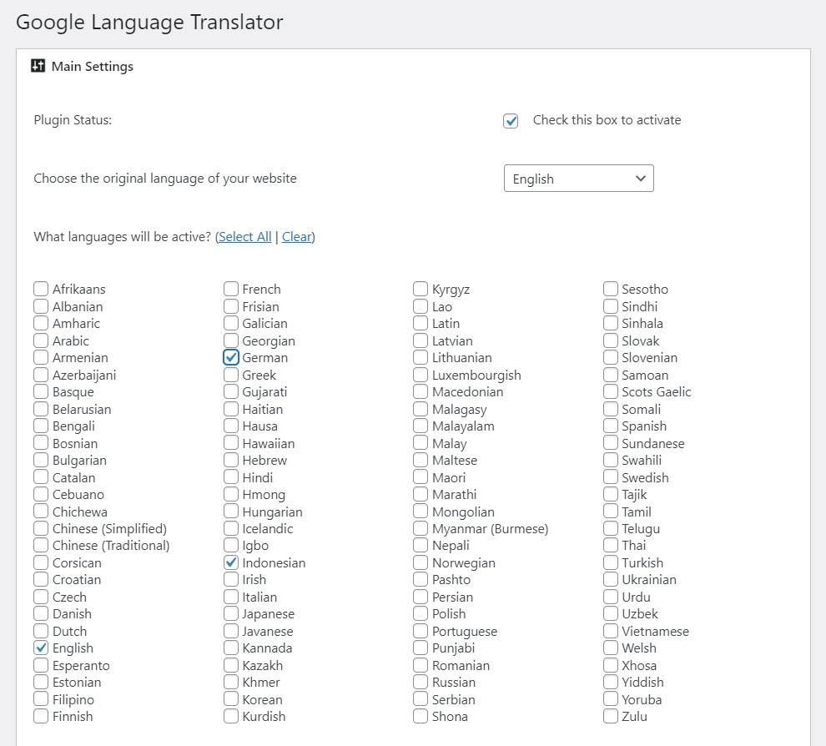Enable the Swahili checkbox

(610, 460)
